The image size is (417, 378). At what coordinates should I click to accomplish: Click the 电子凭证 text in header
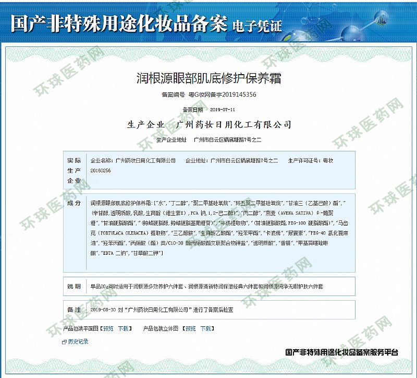coord(256,25)
